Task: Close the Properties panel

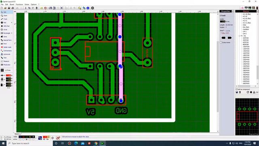Action: tap(233, 11)
